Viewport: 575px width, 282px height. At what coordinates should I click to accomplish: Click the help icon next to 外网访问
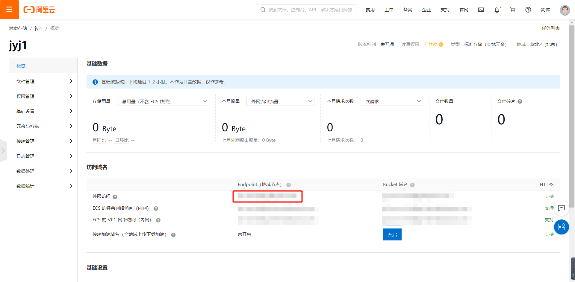pyautogui.click(x=115, y=197)
